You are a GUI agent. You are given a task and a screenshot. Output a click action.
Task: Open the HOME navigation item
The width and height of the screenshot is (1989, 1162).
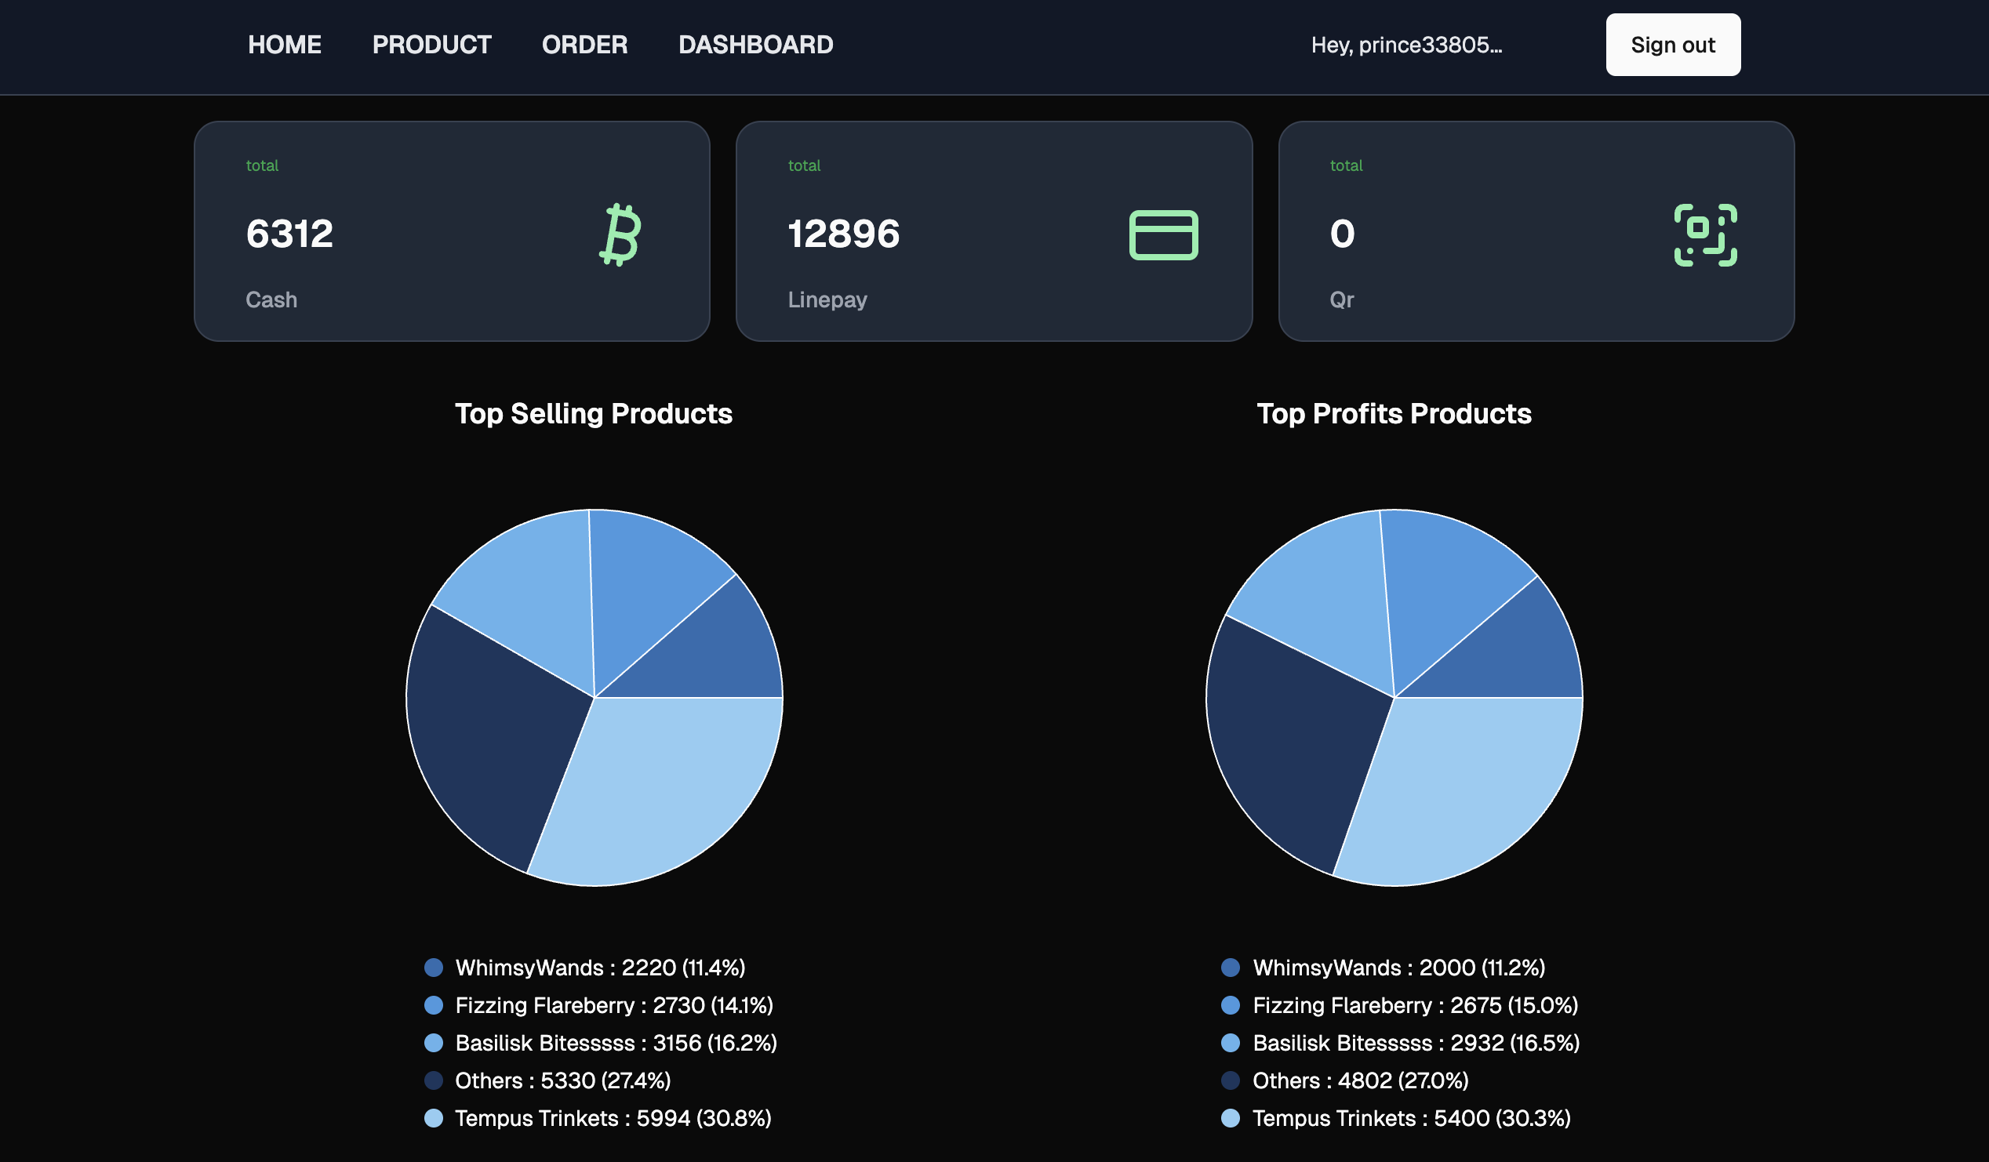click(285, 45)
